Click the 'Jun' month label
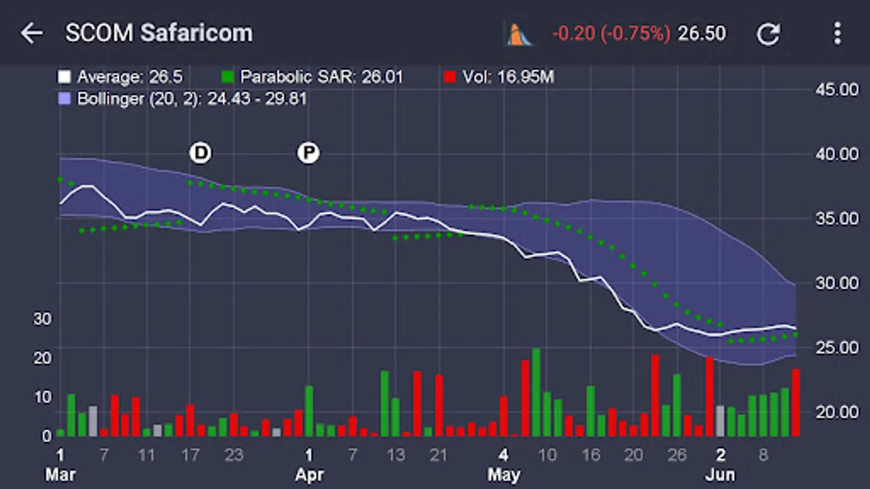The image size is (870, 489). pyautogui.click(x=720, y=475)
